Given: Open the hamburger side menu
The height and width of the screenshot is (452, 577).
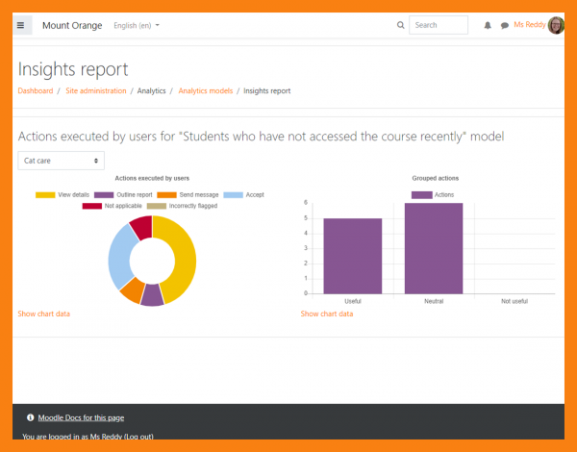Looking at the screenshot, I should coord(21,25).
